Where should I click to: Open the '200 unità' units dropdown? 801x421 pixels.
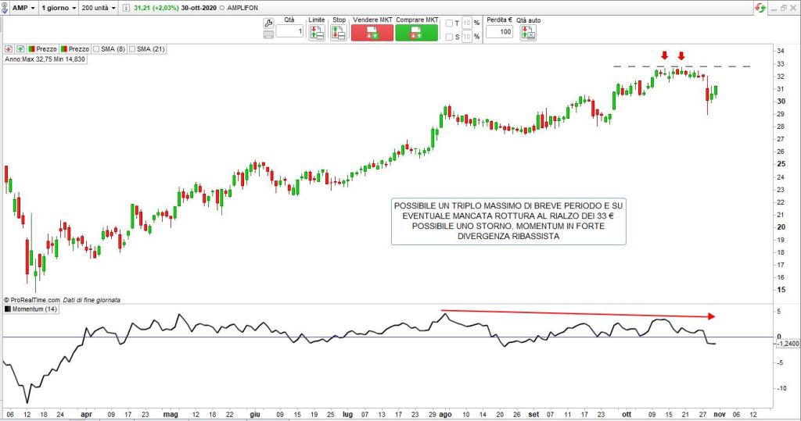pos(99,8)
